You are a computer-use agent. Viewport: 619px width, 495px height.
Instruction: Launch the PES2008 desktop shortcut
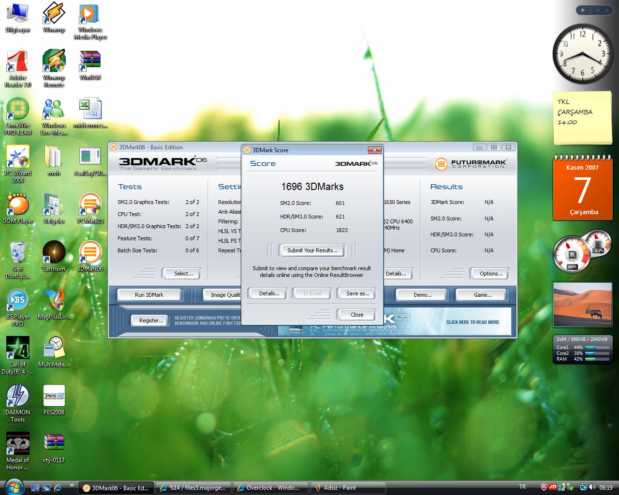[54, 400]
